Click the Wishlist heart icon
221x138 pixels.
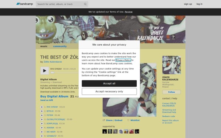[128, 120]
